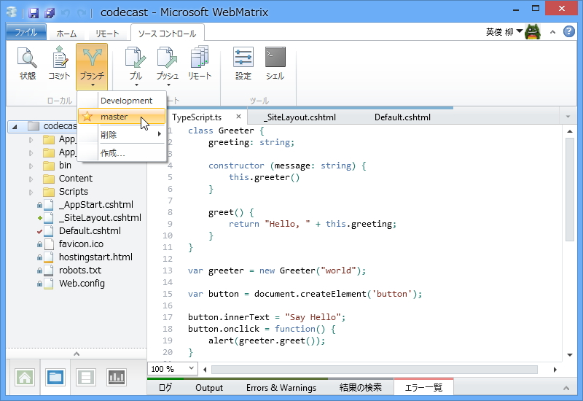The height and width of the screenshot is (401, 583).
Task: Launch the シェル (shell) tool
Action: coord(275,63)
